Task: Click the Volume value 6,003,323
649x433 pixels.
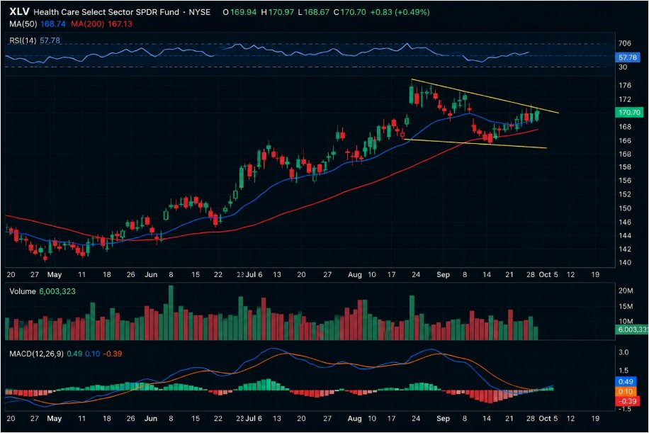Action: [57, 291]
